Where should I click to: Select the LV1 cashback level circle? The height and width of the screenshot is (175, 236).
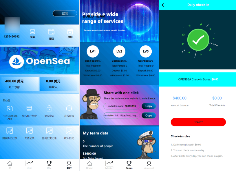pyautogui.click(x=93, y=51)
